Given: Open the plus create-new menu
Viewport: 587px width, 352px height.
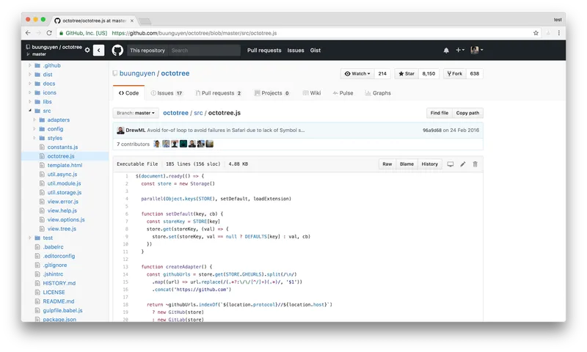Looking at the screenshot, I should tap(460, 50).
